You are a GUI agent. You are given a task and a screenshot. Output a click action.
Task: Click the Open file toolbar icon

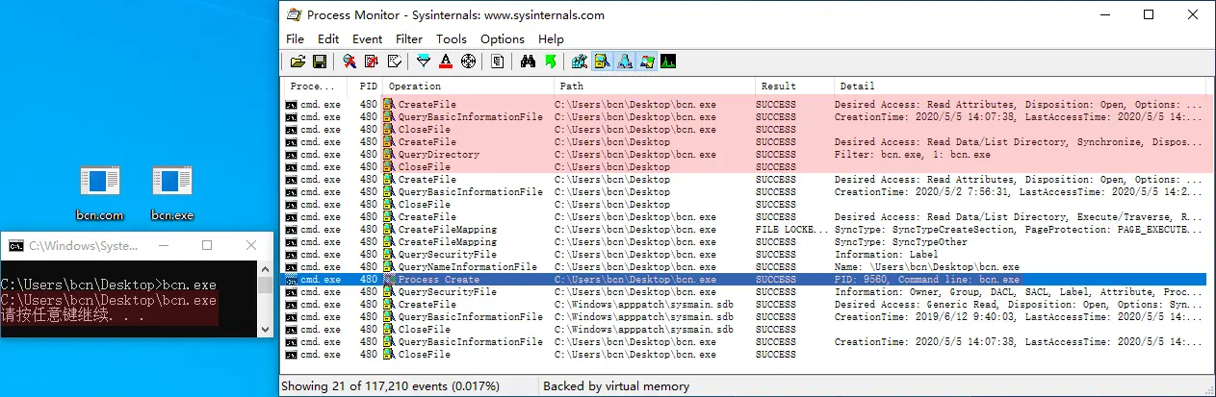click(298, 62)
